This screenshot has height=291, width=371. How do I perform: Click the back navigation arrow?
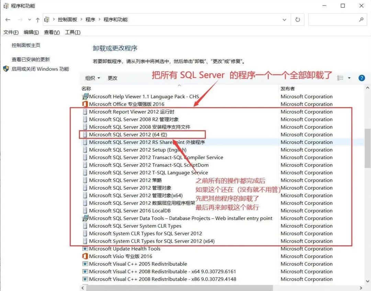click(x=8, y=20)
